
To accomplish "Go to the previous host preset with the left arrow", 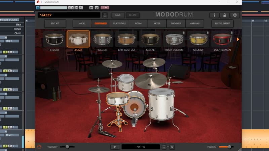I will 69,8.
